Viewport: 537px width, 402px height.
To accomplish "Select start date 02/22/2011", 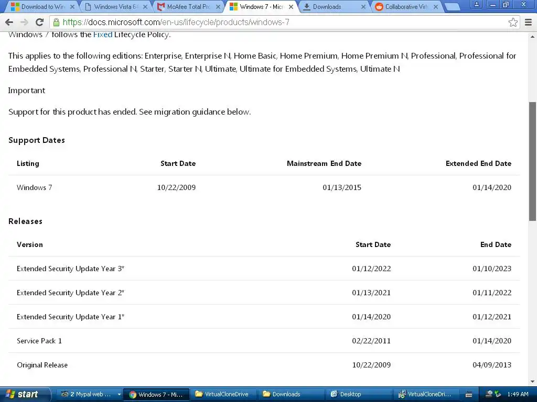I will point(371,341).
